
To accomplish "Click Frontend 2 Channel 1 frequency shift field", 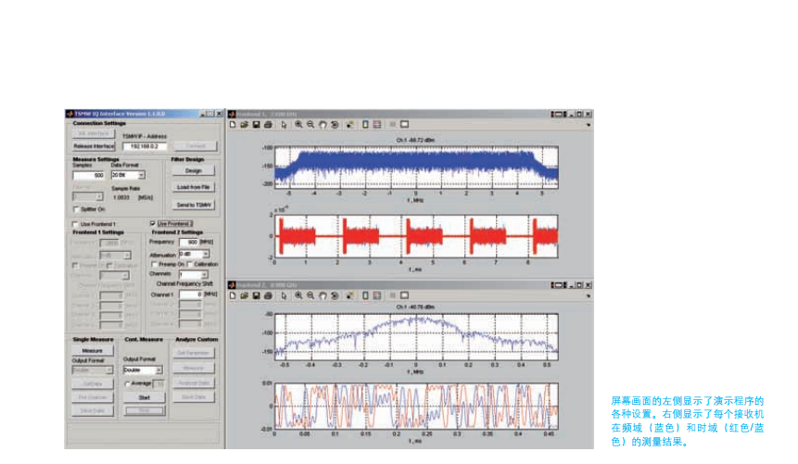I will [x=191, y=295].
